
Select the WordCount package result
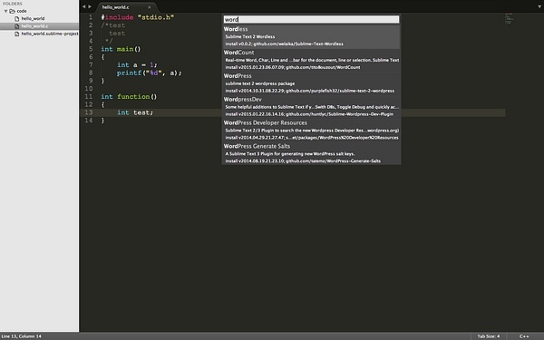coord(311,60)
